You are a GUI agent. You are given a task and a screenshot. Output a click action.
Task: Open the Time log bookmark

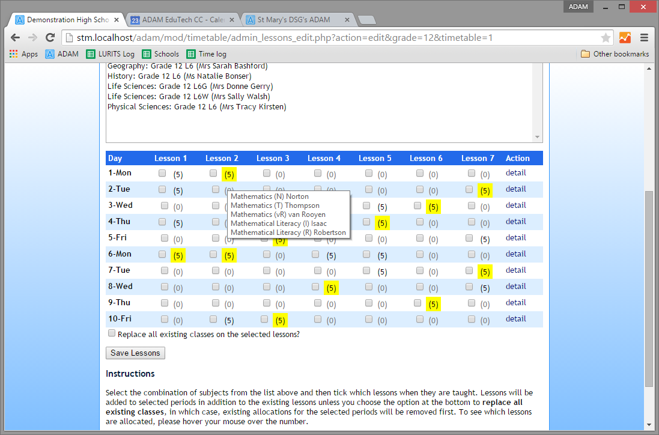(x=206, y=54)
